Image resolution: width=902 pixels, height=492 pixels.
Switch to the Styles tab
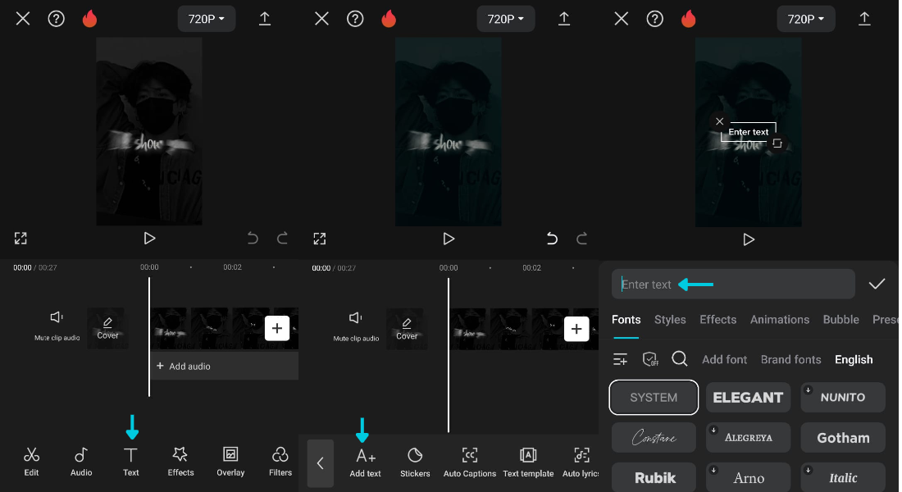(670, 320)
